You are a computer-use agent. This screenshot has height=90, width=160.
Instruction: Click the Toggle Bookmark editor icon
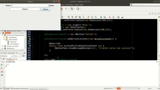point(96,17)
